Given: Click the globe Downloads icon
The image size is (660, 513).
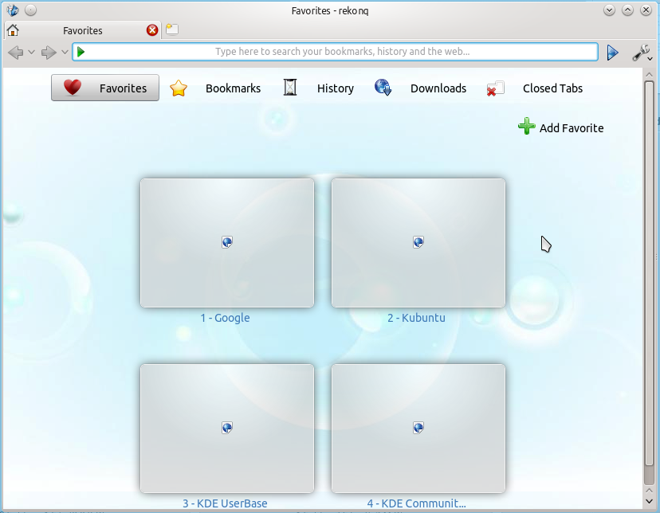Looking at the screenshot, I should 383,88.
